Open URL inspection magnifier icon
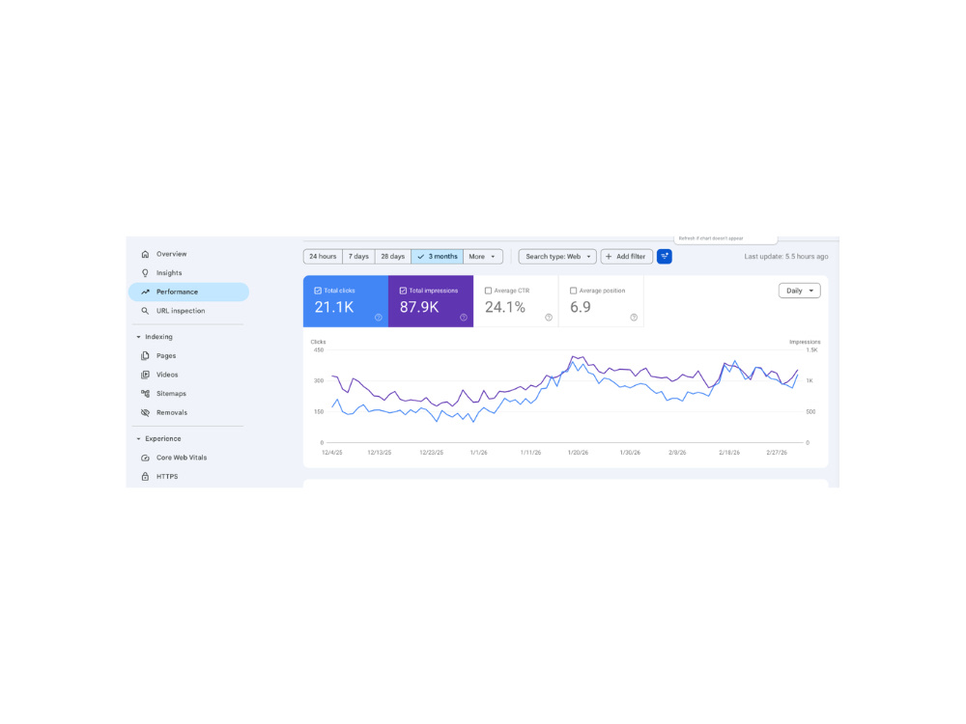 pos(146,311)
